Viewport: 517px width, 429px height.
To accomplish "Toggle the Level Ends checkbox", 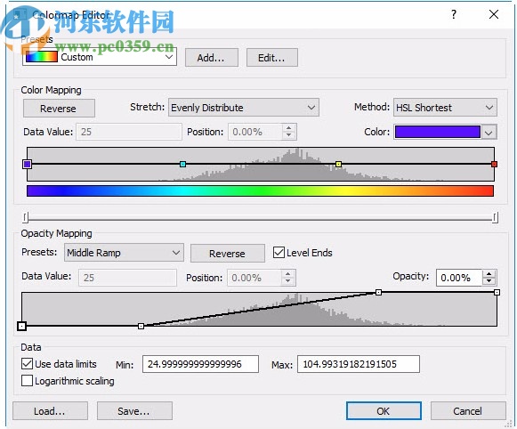I will tap(279, 253).
